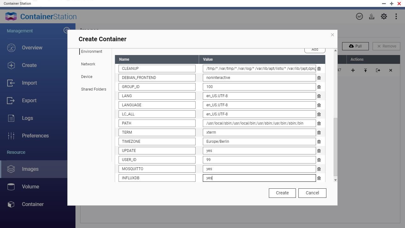Viewport: 405px width, 228px height.
Task: Cancel the container creation
Action: [312, 193]
